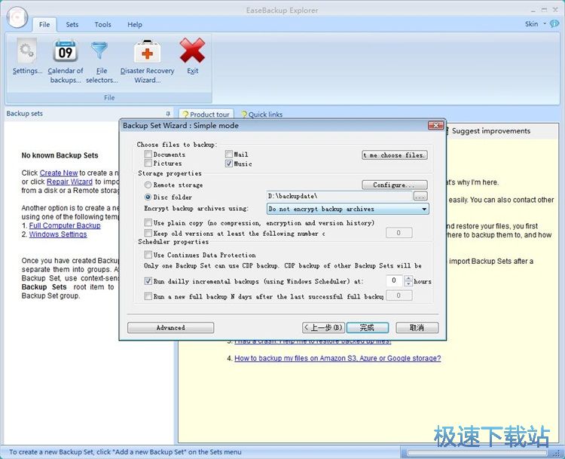Enable Use Continues Data Protection
Screen dimensions: 565x459
148,255
